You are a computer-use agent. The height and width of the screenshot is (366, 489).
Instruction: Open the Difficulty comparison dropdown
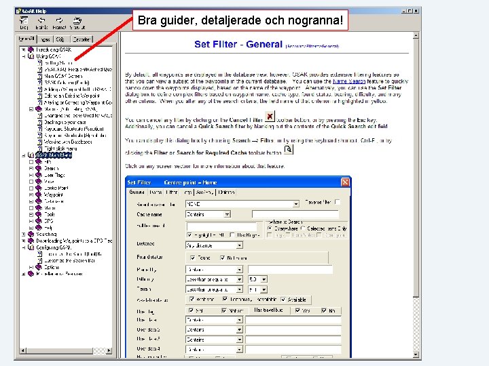tap(240, 279)
